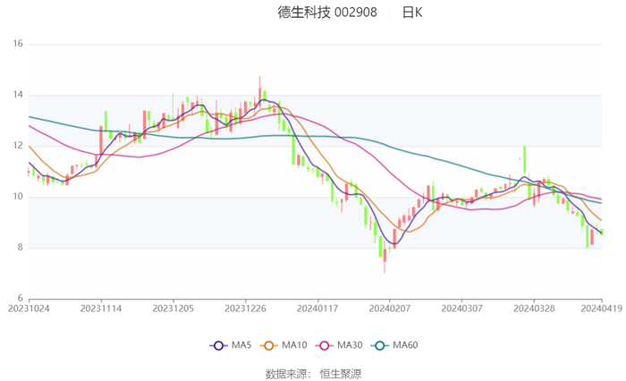Click the 恒生聚源 data source text
Viewport: 626px width, 381px height.
(x=341, y=373)
